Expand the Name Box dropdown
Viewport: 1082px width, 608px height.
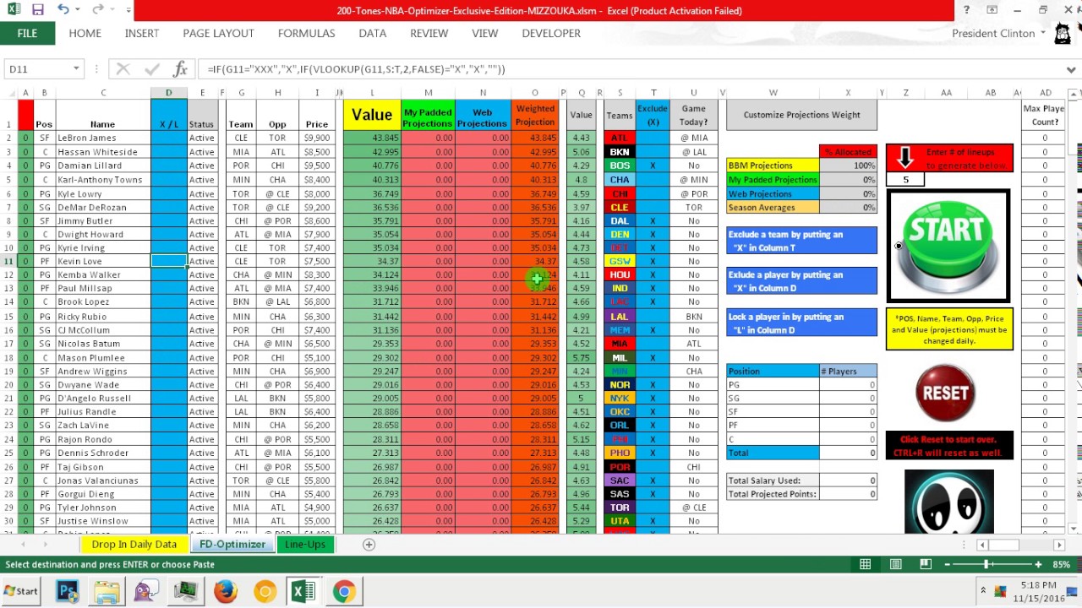(x=76, y=69)
